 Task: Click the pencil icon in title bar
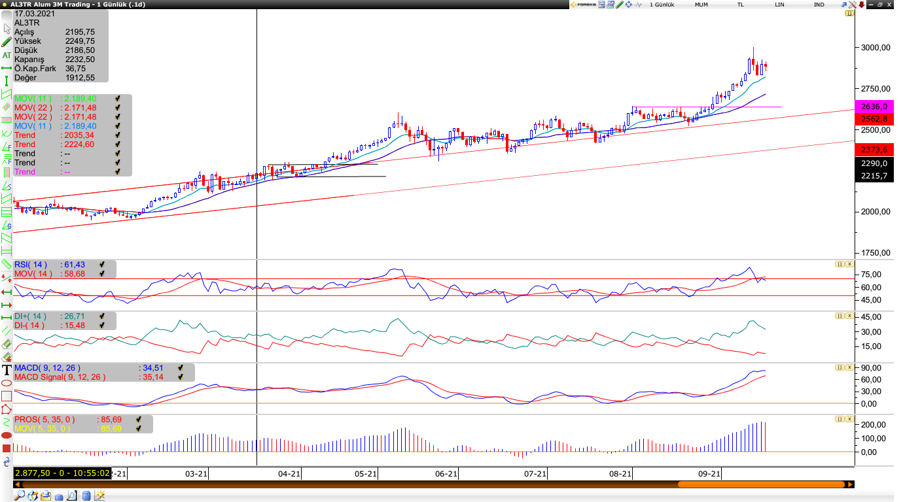(620, 5)
